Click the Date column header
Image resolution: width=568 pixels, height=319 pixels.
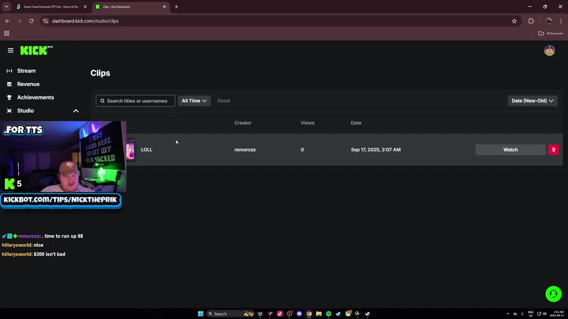(x=356, y=123)
